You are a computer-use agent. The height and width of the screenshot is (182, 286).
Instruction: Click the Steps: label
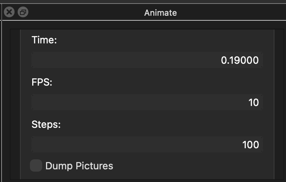coord(46,124)
